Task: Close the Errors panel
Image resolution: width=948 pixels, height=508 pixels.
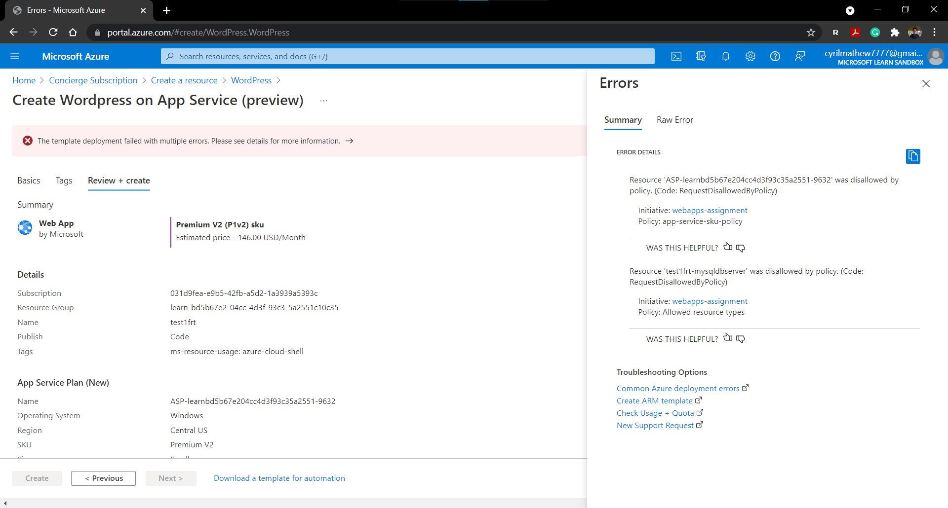Action: click(926, 84)
